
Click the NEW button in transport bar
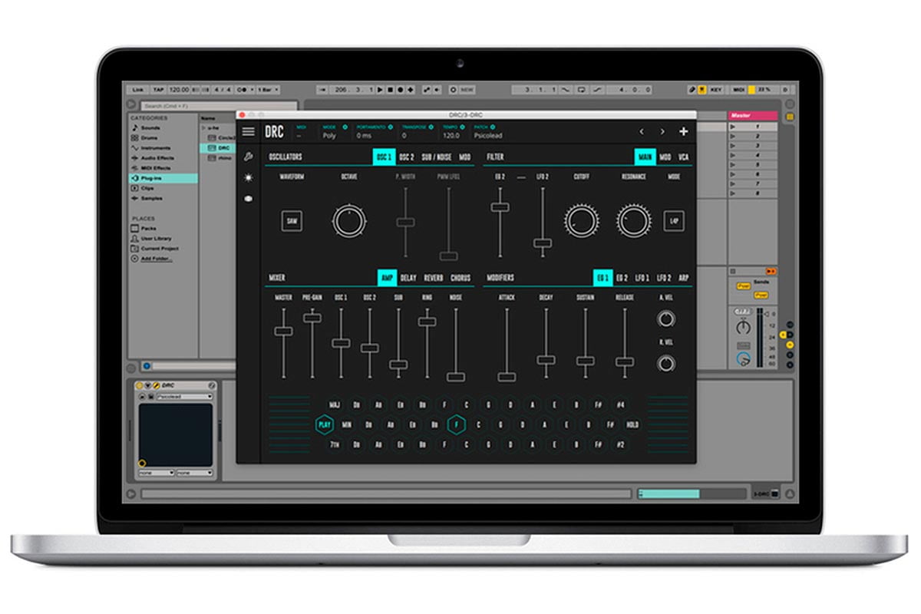[466, 90]
